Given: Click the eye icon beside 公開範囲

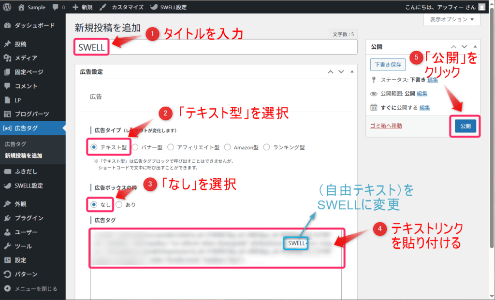Looking at the screenshot, I should (374, 94).
